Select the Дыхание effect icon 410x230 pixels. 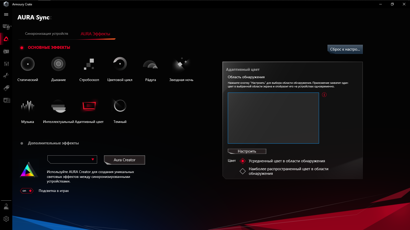coord(58,64)
